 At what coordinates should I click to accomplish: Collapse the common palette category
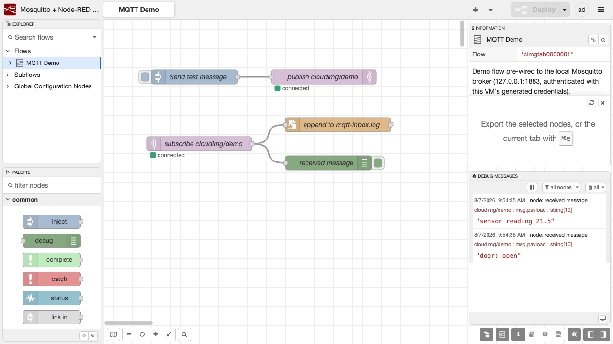pyautogui.click(x=52, y=200)
